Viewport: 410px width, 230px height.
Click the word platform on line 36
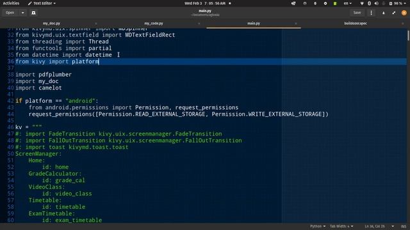85,61
